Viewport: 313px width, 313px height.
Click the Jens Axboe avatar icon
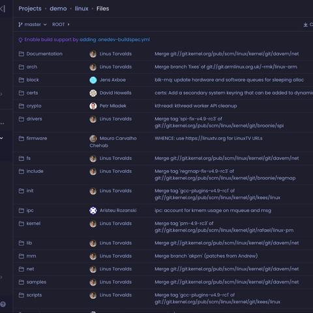(93, 80)
